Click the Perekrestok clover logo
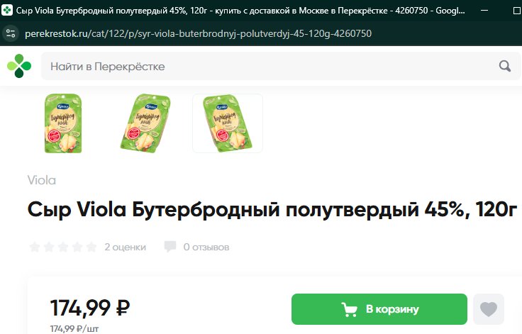Viewport: 522px width, 334px height. [x=19, y=66]
